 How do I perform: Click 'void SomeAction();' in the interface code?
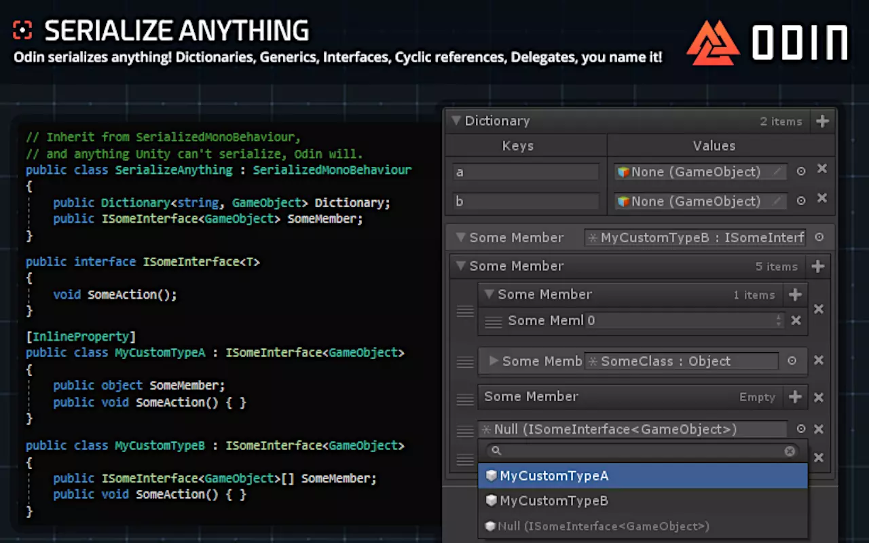(x=115, y=295)
